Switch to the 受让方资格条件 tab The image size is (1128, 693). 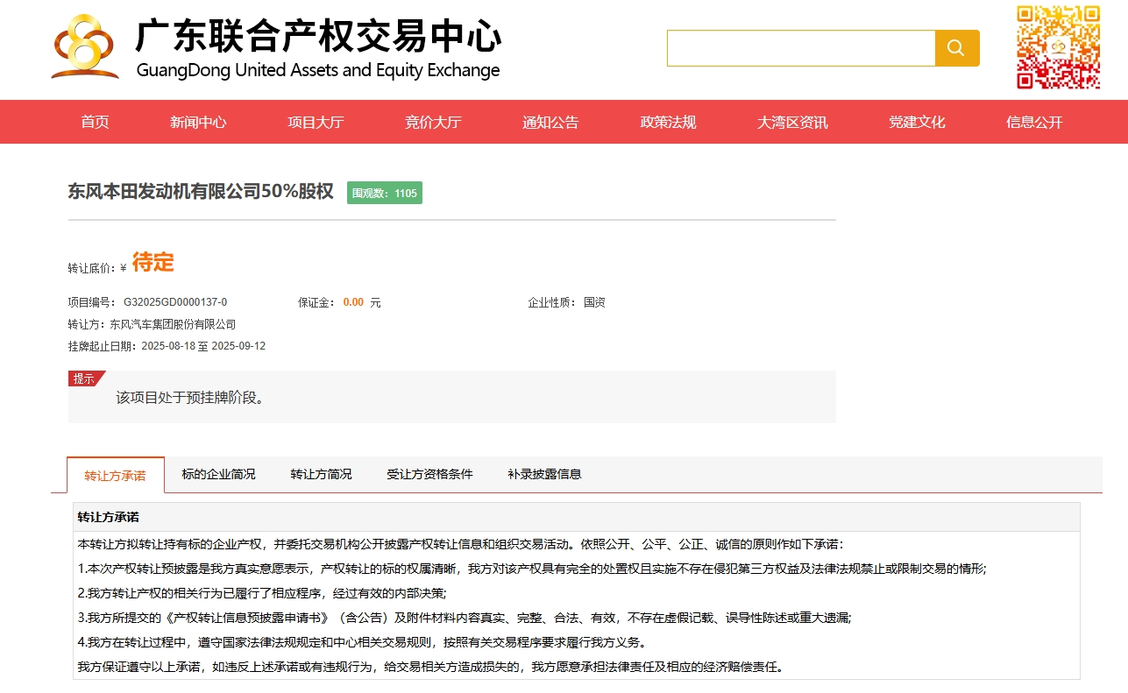(x=429, y=474)
